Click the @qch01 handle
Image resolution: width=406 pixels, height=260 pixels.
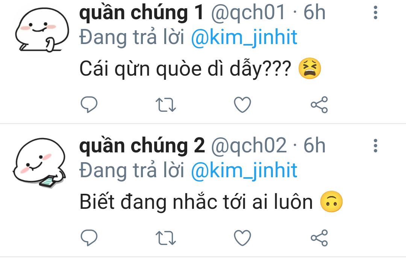click(248, 14)
